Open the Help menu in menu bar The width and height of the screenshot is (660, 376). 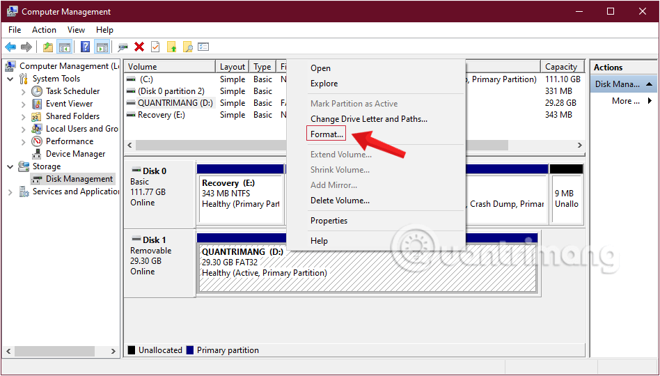tap(104, 30)
